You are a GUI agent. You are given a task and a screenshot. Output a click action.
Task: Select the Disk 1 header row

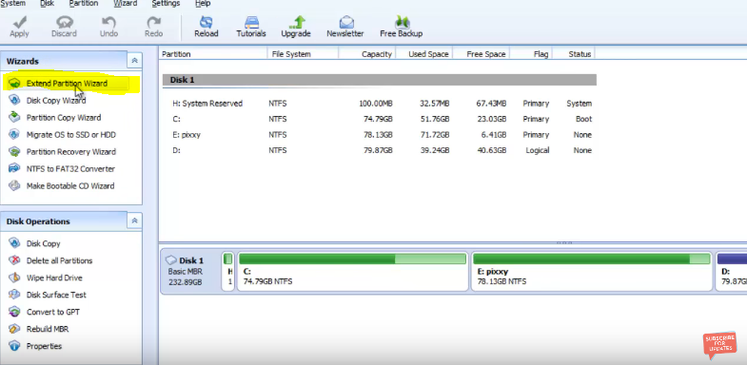pyautogui.click(x=380, y=80)
